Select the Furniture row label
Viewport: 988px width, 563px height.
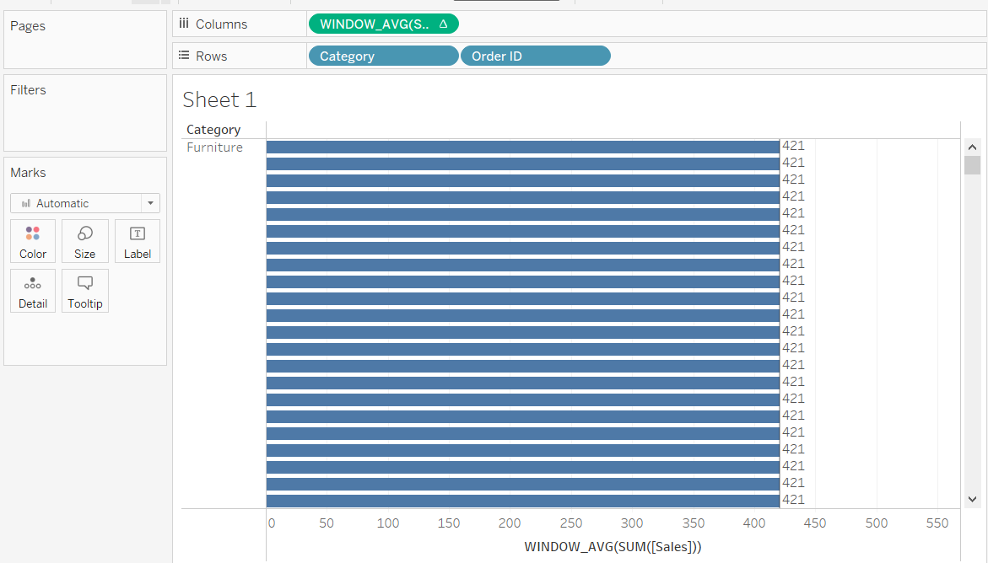(214, 147)
